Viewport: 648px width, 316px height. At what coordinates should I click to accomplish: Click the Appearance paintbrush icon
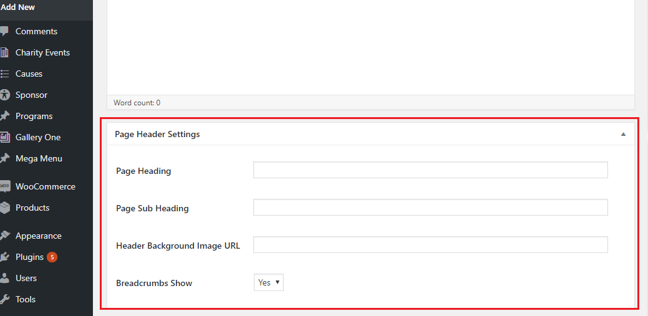(x=4, y=236)
